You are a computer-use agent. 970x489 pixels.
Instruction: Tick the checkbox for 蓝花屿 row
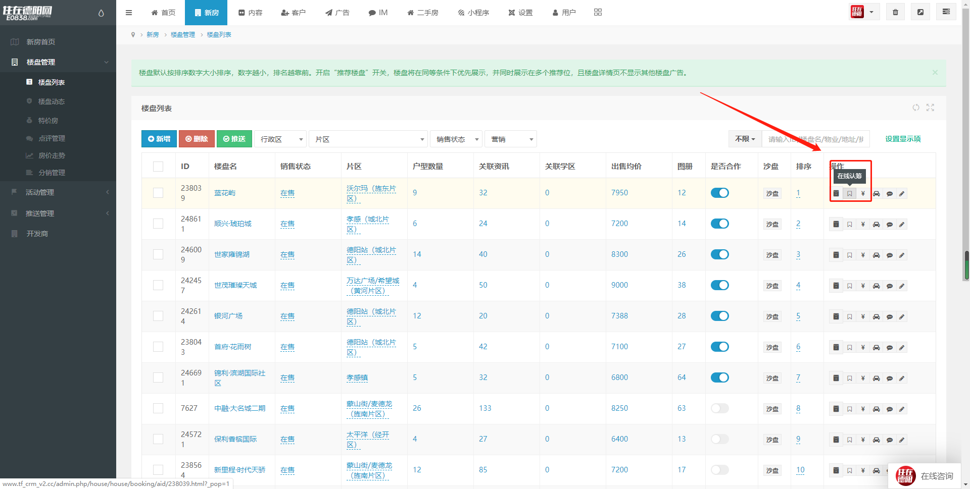[158, 193]
